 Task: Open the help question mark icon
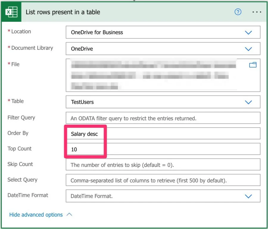click(238, 12)
